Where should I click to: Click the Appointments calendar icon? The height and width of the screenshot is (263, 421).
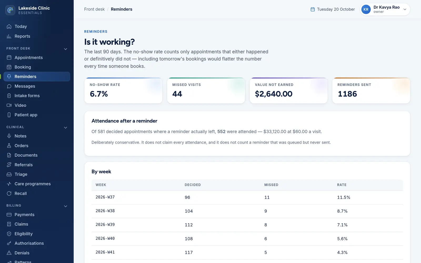(9, 58)
